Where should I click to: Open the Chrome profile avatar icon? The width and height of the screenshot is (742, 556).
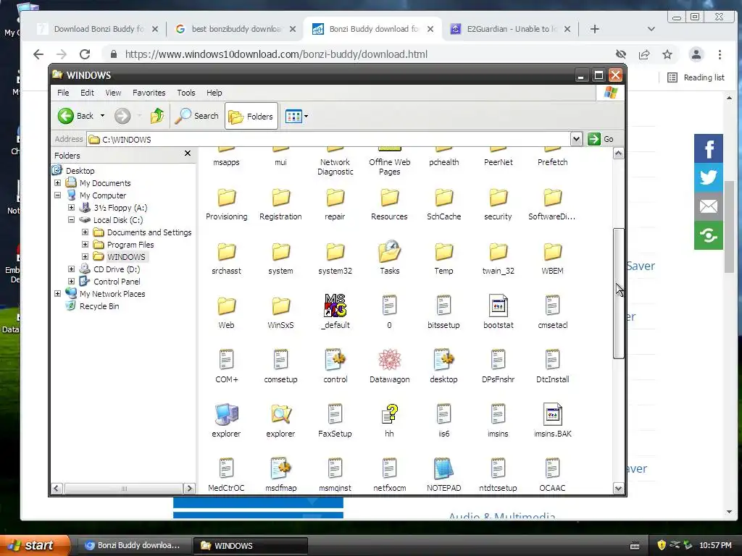tap(696, 54)
